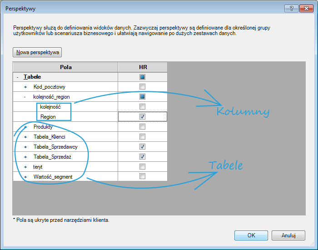Close the Perspektywy dialog window
This screenshot has height=250, width=318.
point(305,9)
